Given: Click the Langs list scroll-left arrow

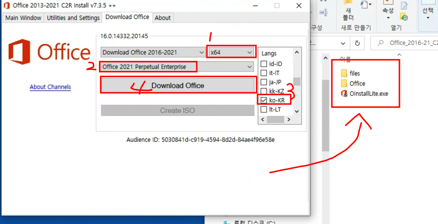Looking at the screenshot, I should [262, 119].
